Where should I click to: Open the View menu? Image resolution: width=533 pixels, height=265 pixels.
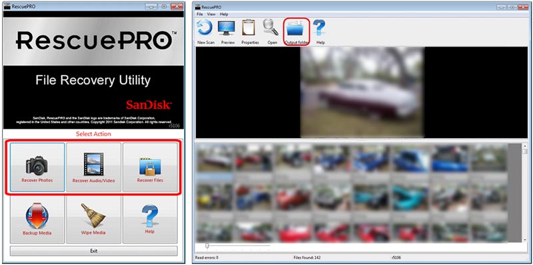pyautogui.click(x=211, y=14)
